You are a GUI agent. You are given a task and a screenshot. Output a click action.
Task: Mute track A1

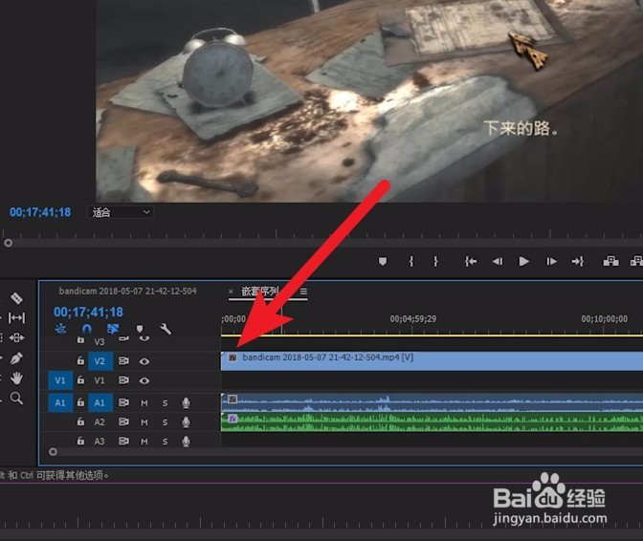[144, 403]
